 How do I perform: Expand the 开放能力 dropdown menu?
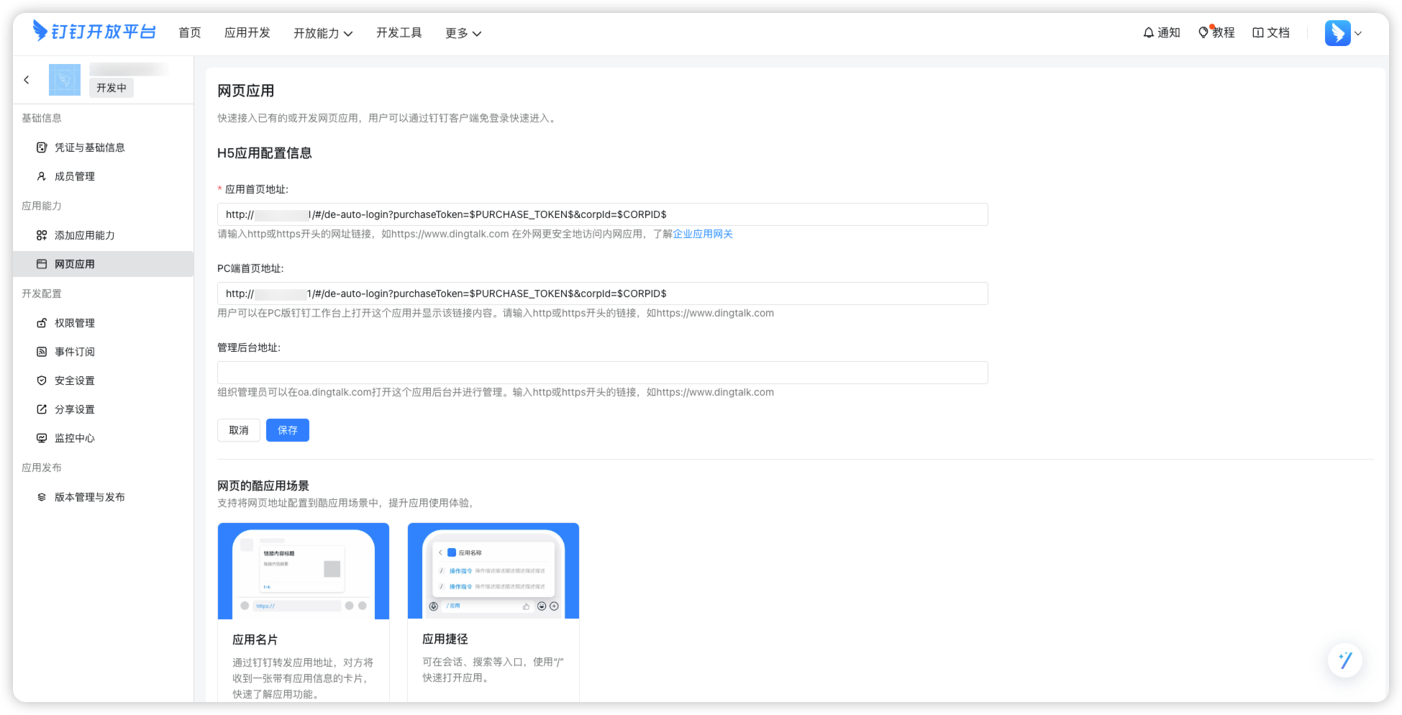(x=323, y=33)
